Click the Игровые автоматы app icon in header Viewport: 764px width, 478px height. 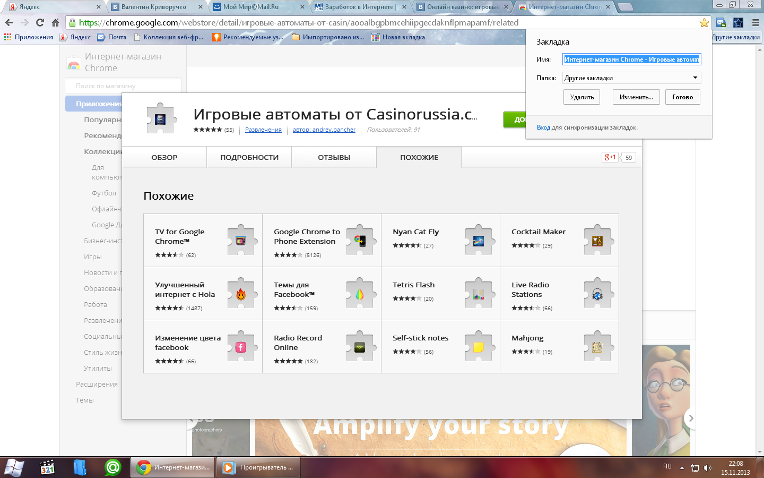click(x=161, y=118)
